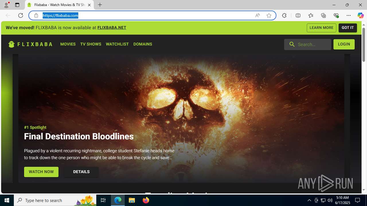The height and width of the screenshot is (206, 367).
Task: Launch Firefox from taskbar
Action: pos(146,200)
